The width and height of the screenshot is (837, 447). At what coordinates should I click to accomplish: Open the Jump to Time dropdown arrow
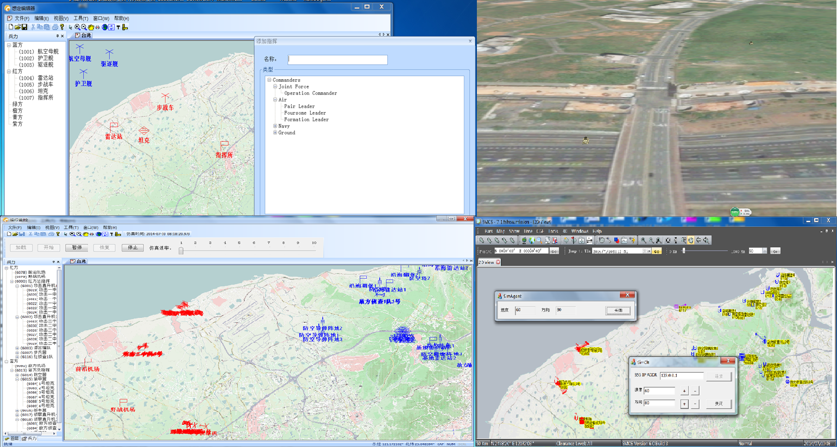649,251
